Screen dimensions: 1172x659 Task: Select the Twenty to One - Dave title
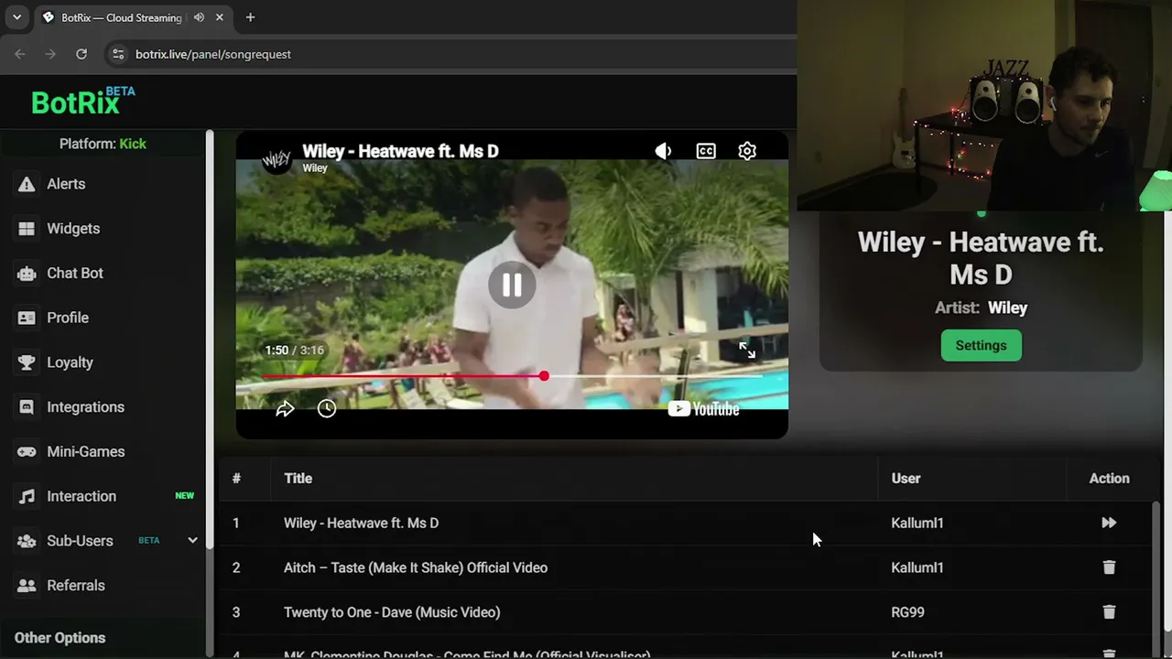point(392,612)
